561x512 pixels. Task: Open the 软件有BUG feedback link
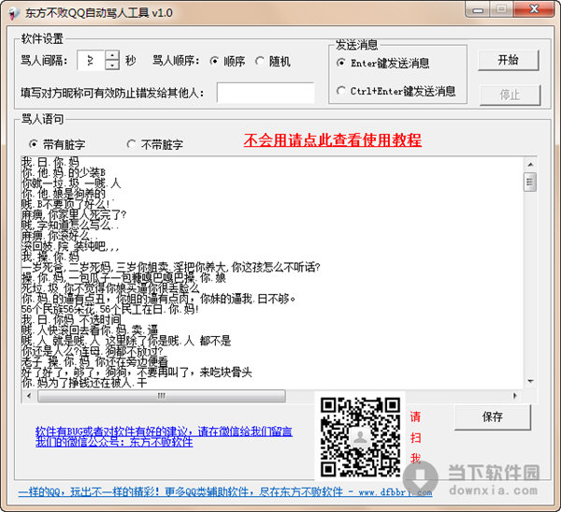pyautogui.click(x=164, y=431)
